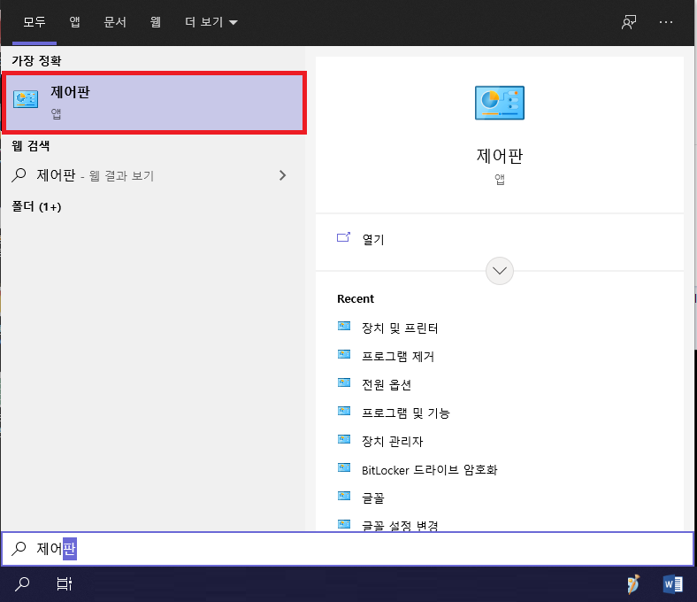Click the Recent heading

[x=356, y=298]
